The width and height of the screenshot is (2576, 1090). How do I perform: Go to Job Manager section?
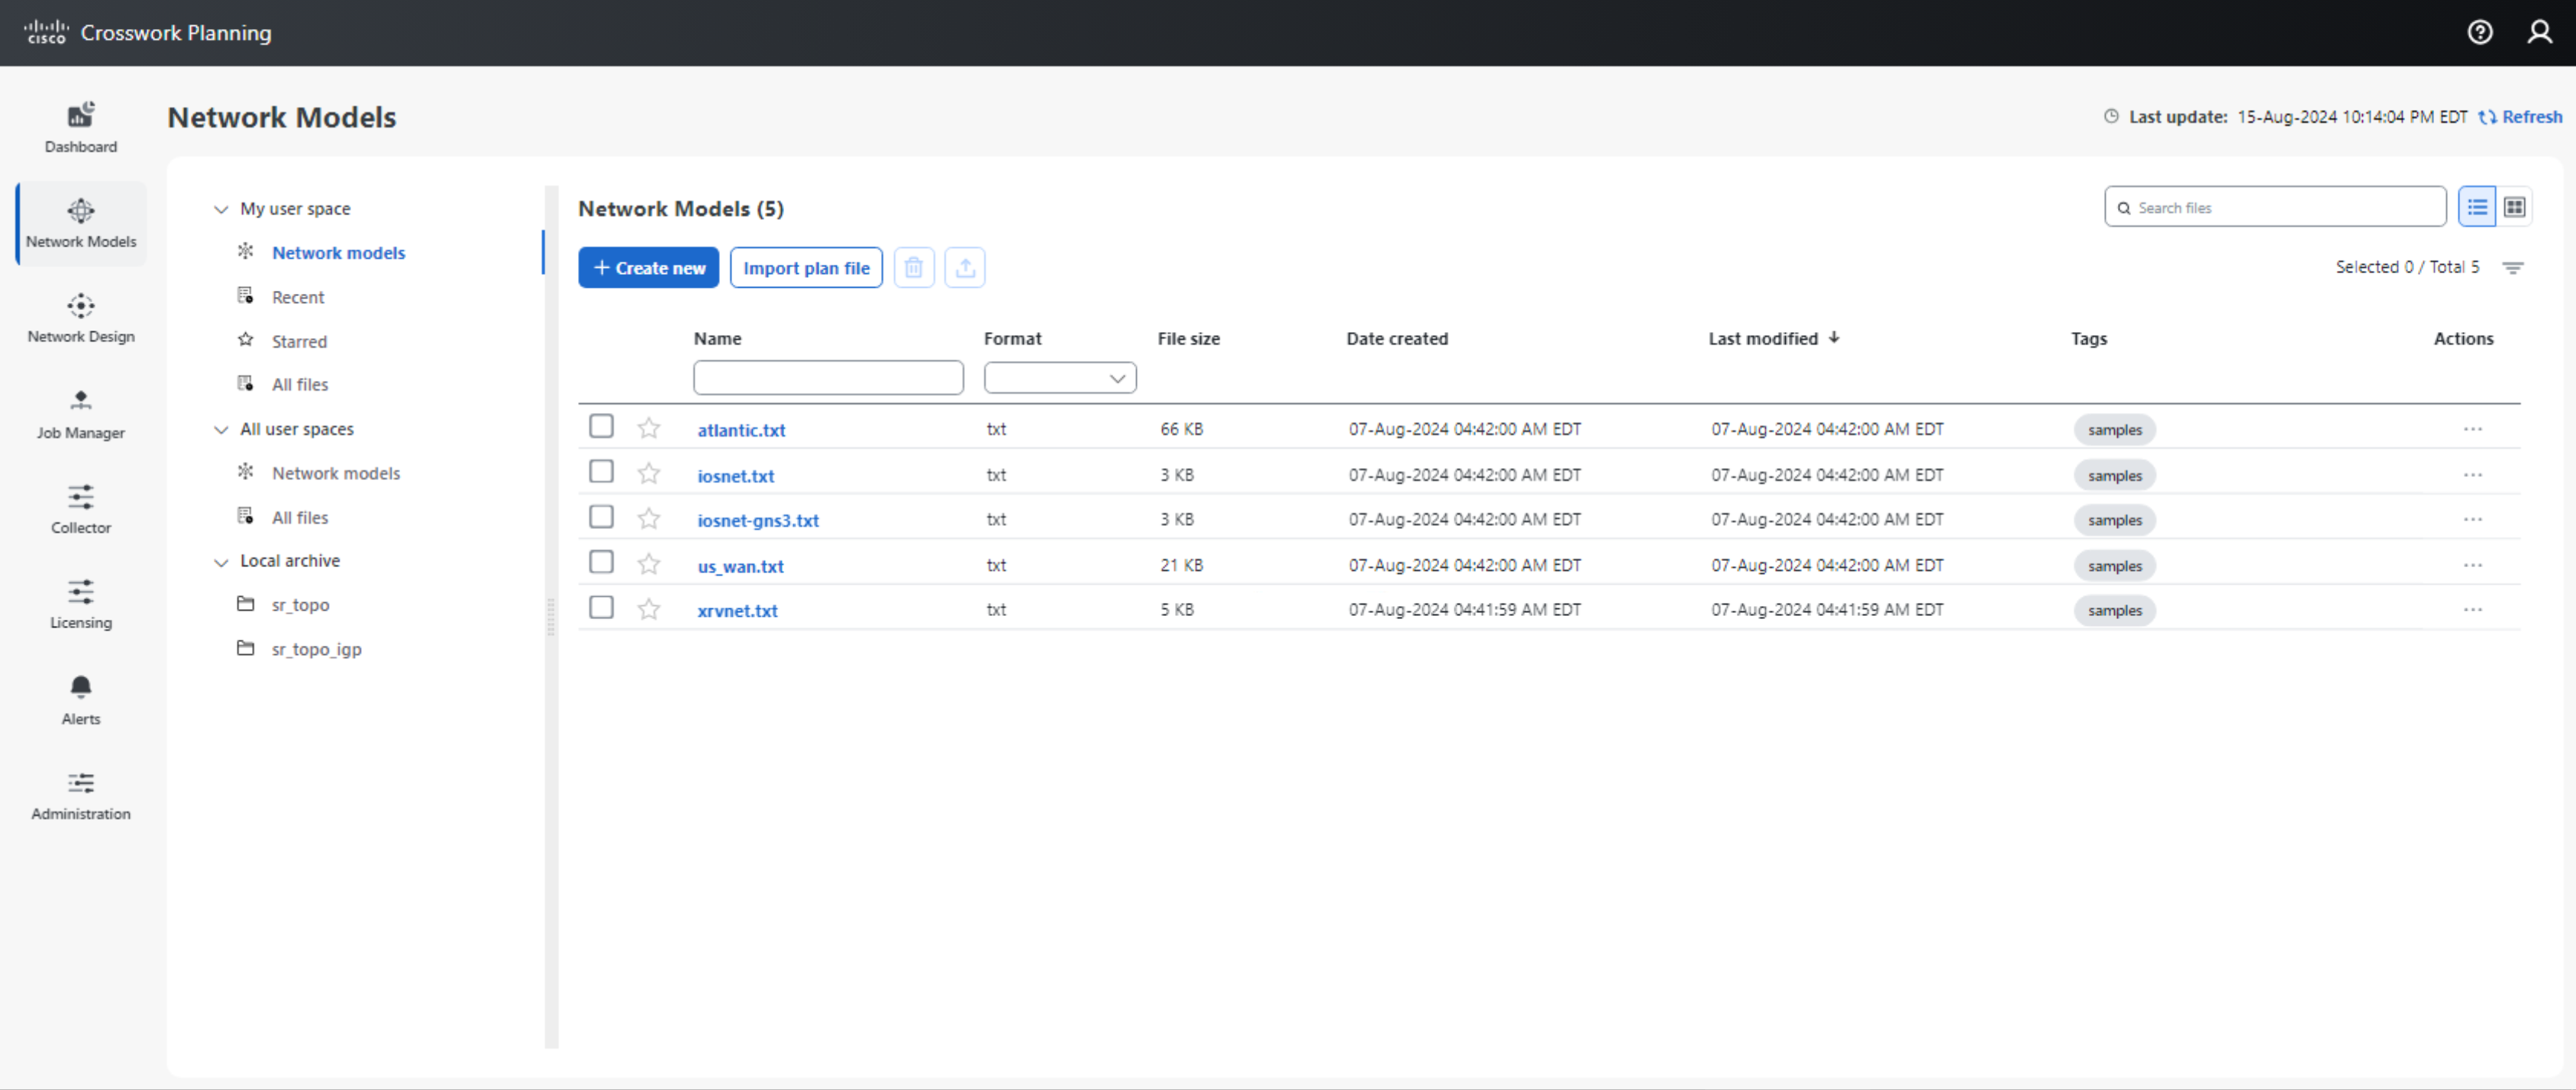click(x=80, y=413)
